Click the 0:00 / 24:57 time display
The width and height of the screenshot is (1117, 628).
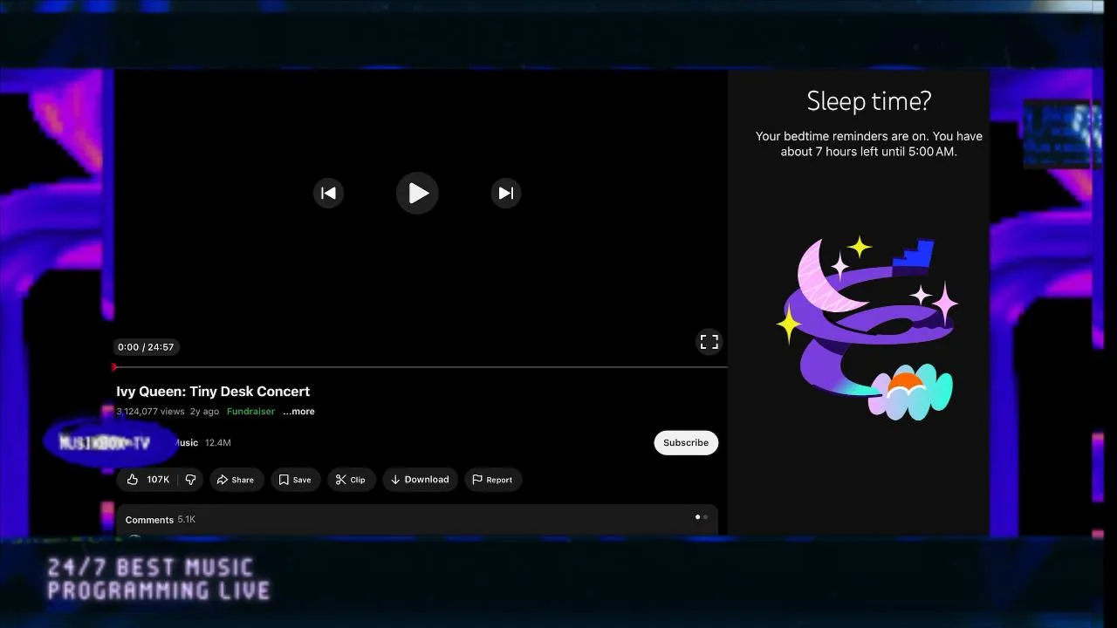[x=146, y=347]
